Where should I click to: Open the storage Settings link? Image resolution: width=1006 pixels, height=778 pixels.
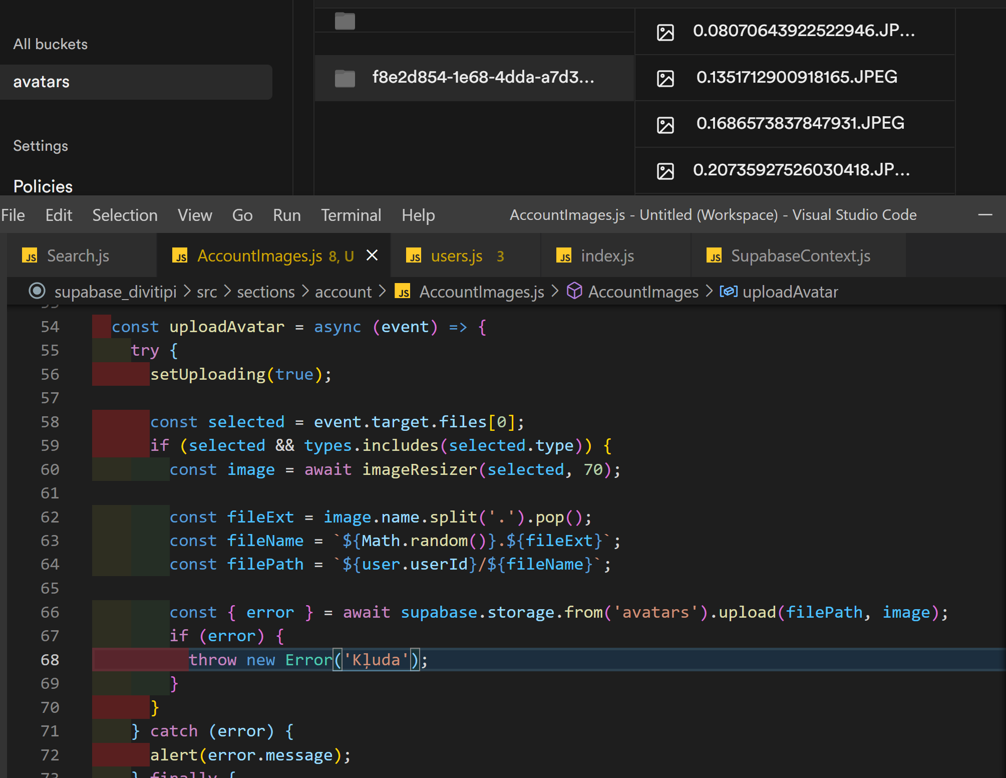click(41, 146)
